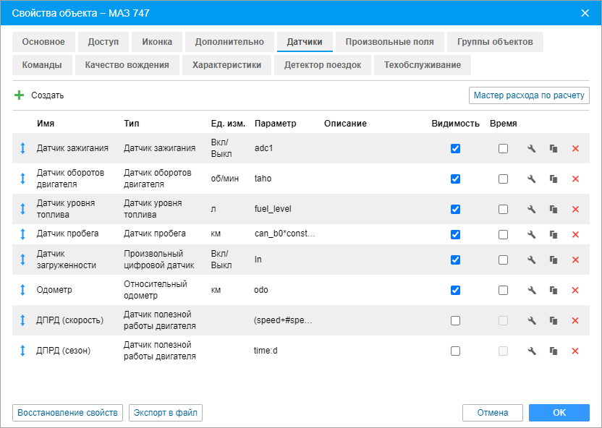The image size is (602, 428).
Task: Confirm changes with the OK button
Action: pos(559,413)
